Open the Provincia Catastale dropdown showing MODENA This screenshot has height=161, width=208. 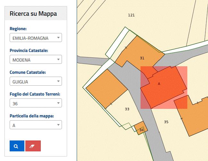click(36, 59)
